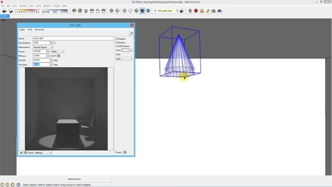
Task: Select Shaded face style icon
Action: point(136,10)
